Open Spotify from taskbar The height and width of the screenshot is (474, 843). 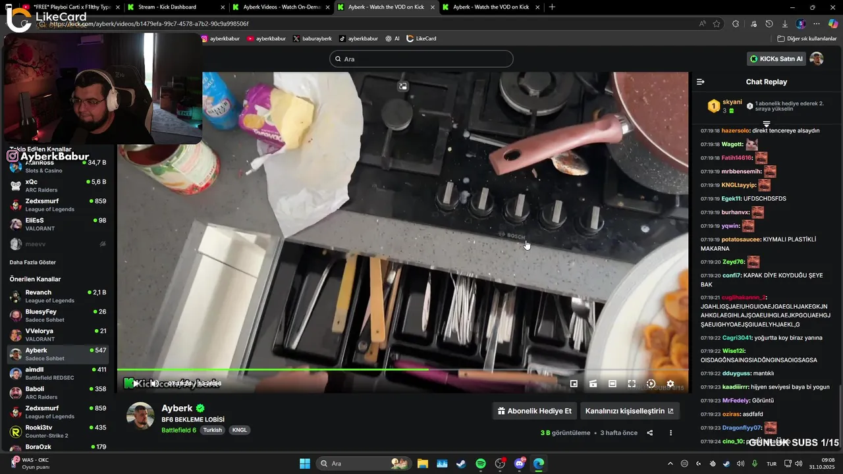(481, 463)
